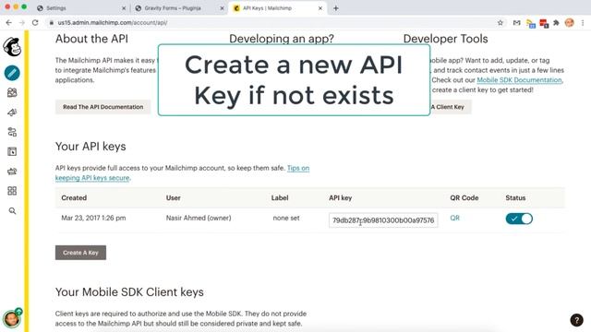Viewport: 591px width, 332px height.
Task: Open the QR code link
Action: tap(454, 218)
